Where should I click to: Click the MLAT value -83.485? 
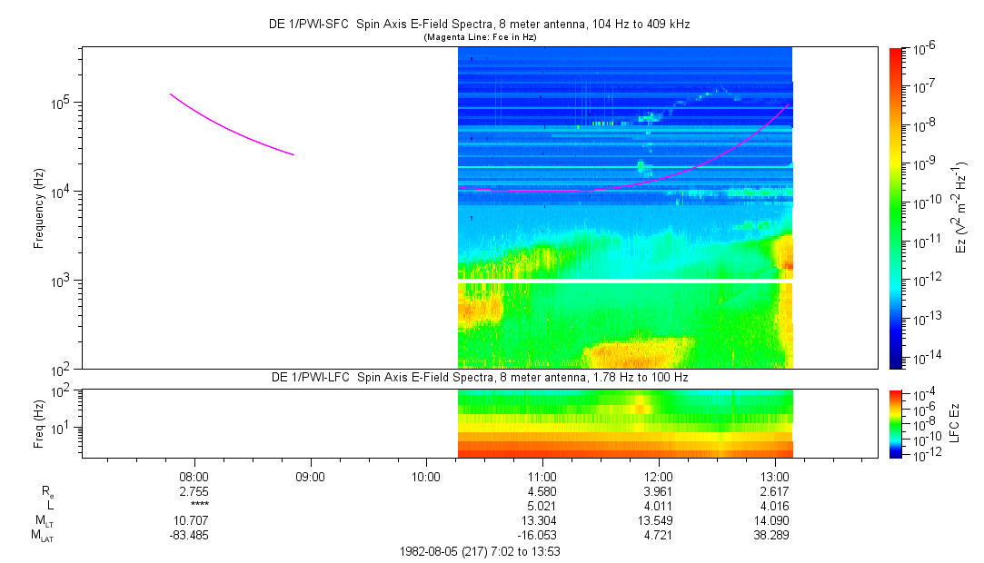(194, 536)
